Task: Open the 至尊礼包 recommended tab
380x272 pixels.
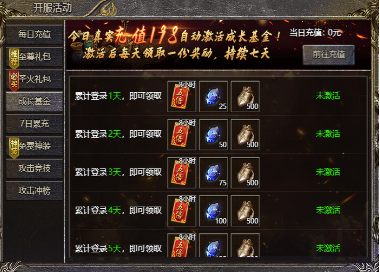Action: pyautogui.click(x=34, y=57)
